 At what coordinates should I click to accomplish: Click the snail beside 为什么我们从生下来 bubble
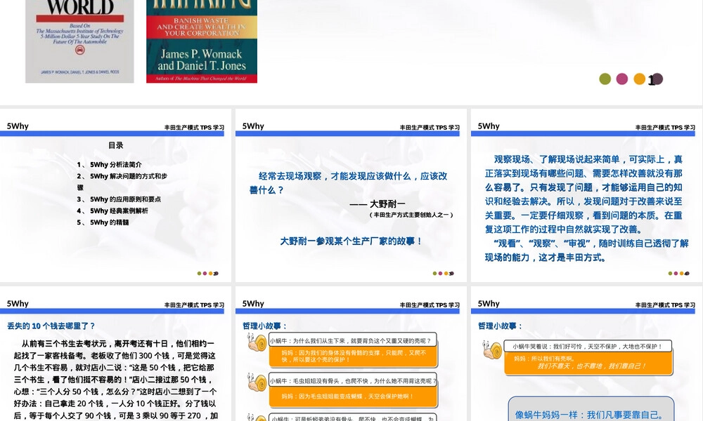[x=257, y=342]
